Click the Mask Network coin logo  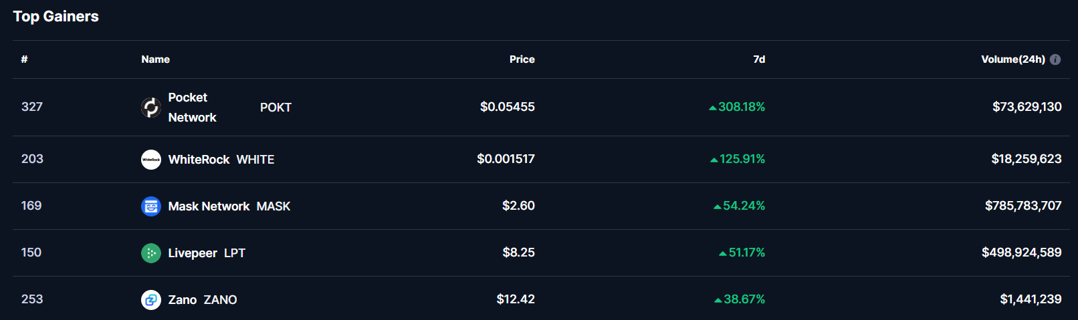coord(151,206)
